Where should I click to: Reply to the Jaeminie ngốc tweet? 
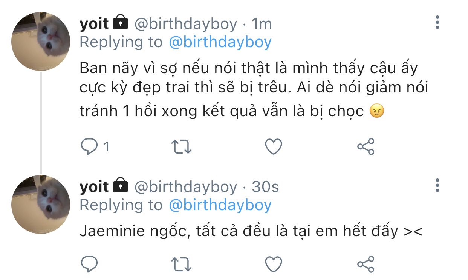point(89,264)
